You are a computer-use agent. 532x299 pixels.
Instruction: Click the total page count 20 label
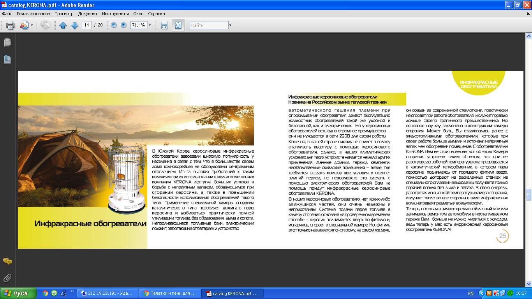(x=100, y=25)
